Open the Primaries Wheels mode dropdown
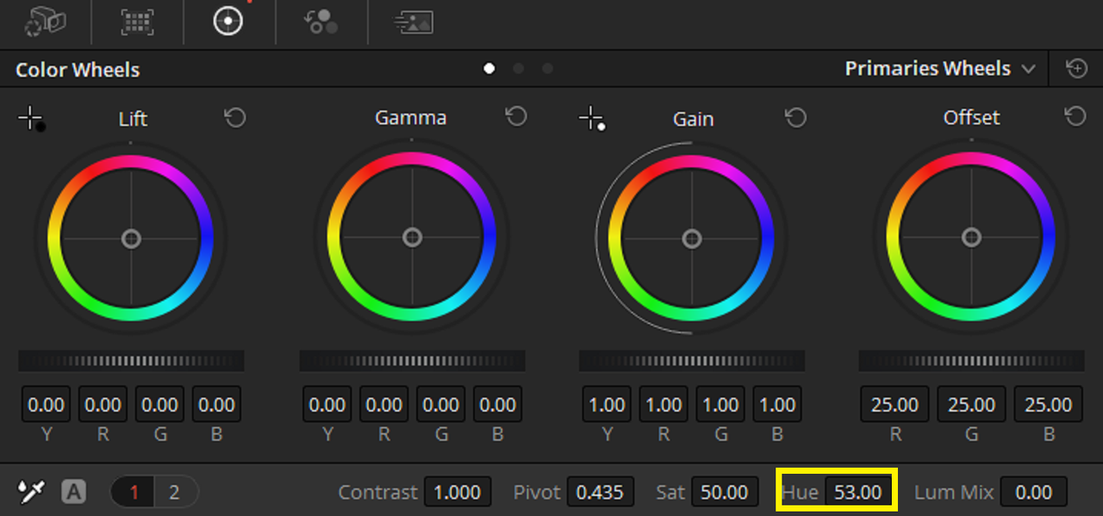 click(940, 69)
